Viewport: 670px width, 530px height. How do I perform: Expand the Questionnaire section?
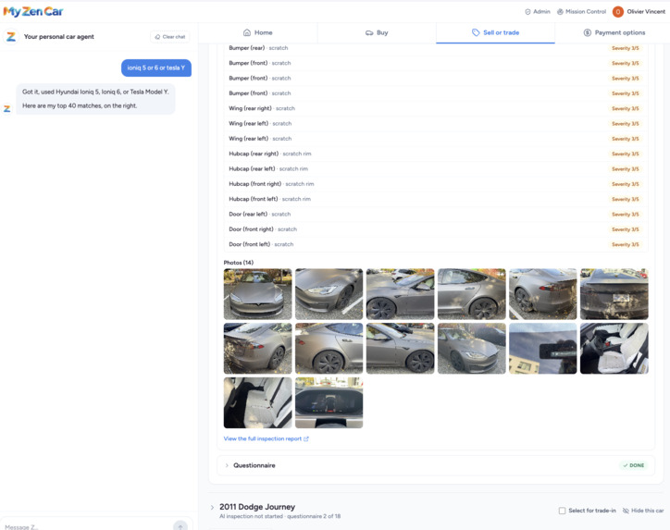point(436,465)
